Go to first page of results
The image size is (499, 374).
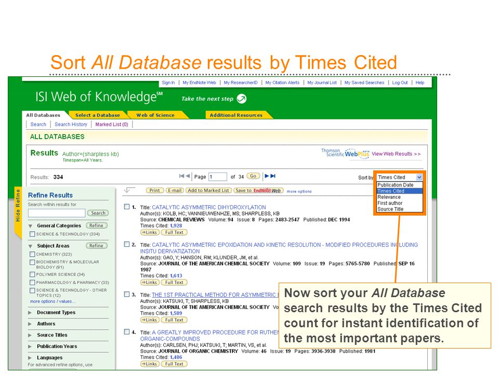point(181,176)
